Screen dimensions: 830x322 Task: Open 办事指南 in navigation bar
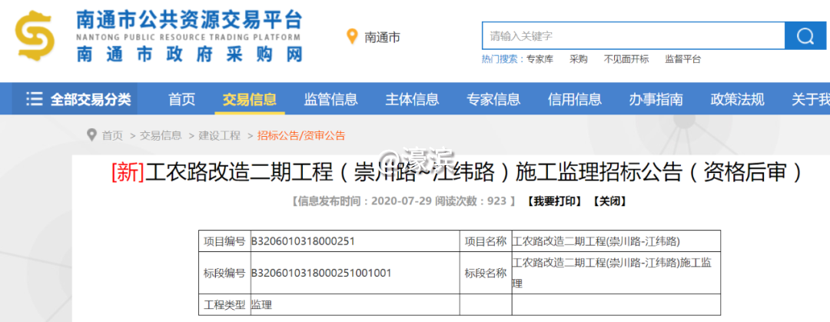tap(656, 99)
